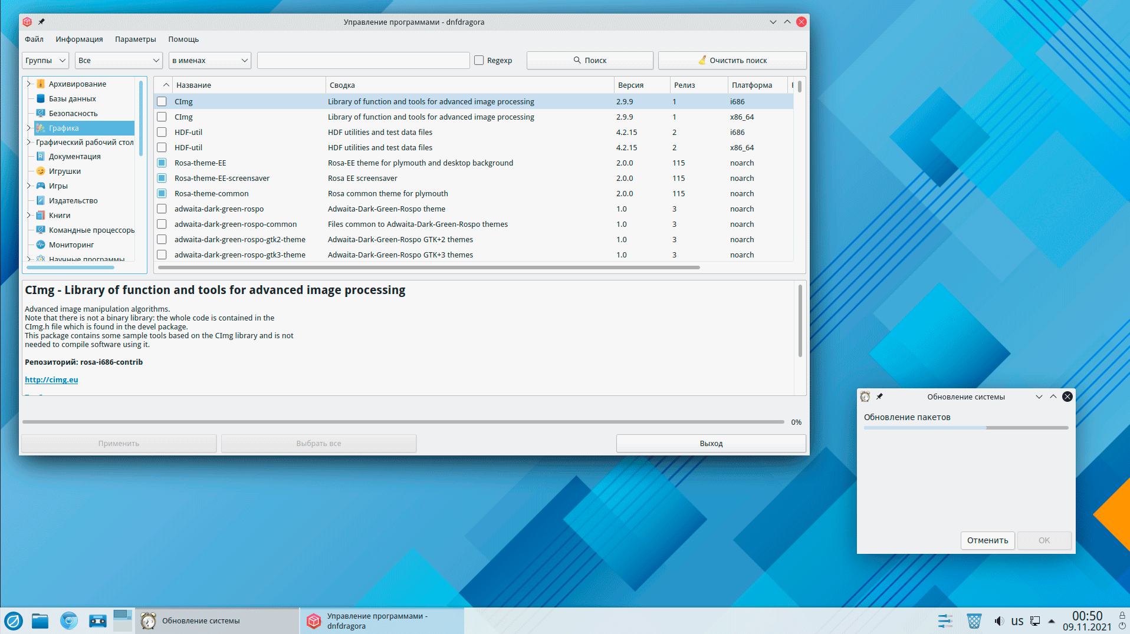Open the Параметры menu
Screen dimensions: 1130x634
coord(135,39)
